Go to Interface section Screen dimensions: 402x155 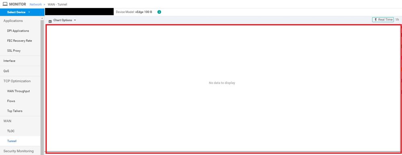[9, 61]
